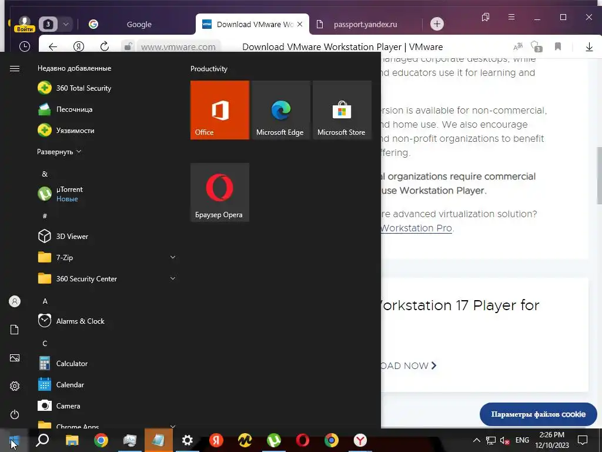
Task: Open Microsoft Store tile
Action: click(x=342, y=110)
